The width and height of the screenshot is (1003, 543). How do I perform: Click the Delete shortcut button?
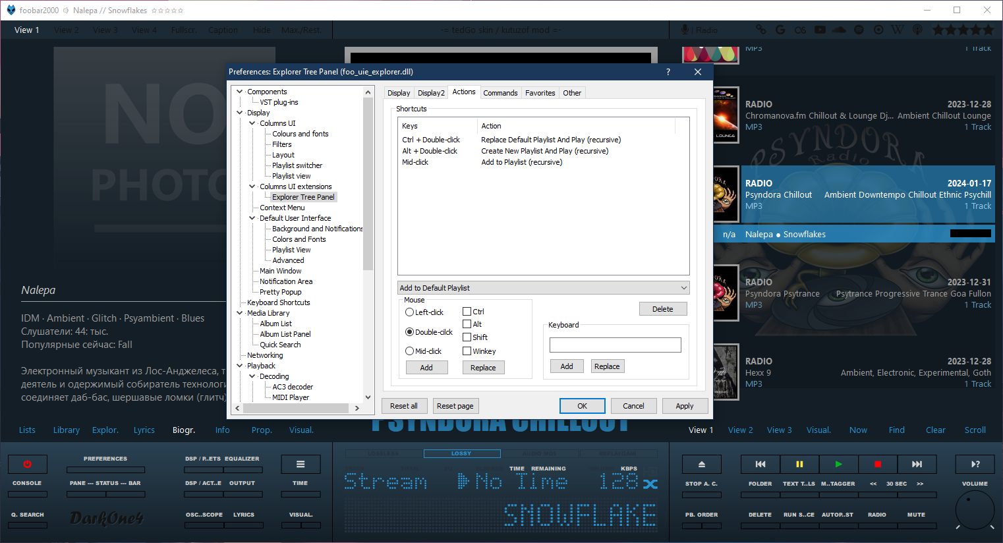(x=663, y=309)
